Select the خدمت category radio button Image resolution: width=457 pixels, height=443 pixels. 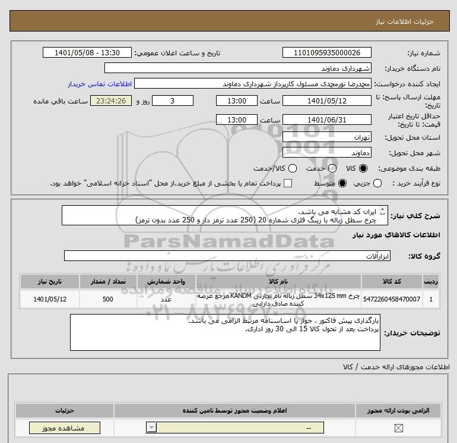point(332,168)
